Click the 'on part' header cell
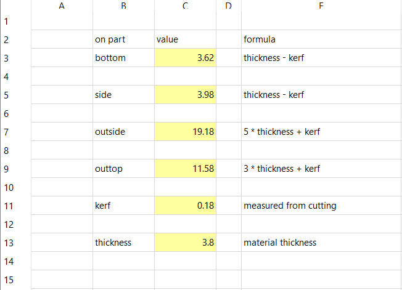 pyautogui.click(x=123, y=39)
